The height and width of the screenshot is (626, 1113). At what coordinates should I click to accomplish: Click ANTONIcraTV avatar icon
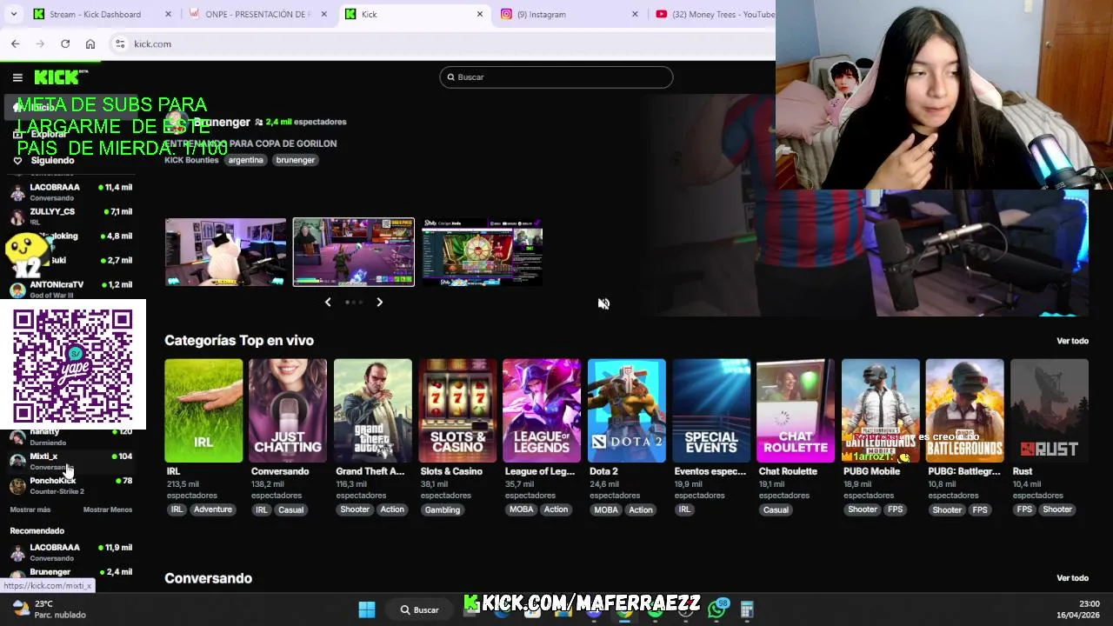[x=17, y=290]
